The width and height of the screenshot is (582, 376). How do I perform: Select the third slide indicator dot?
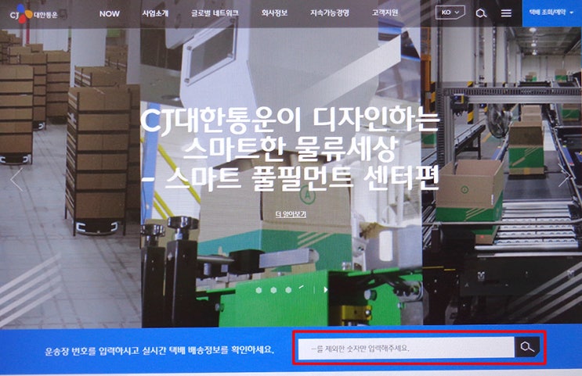point(288,290)
